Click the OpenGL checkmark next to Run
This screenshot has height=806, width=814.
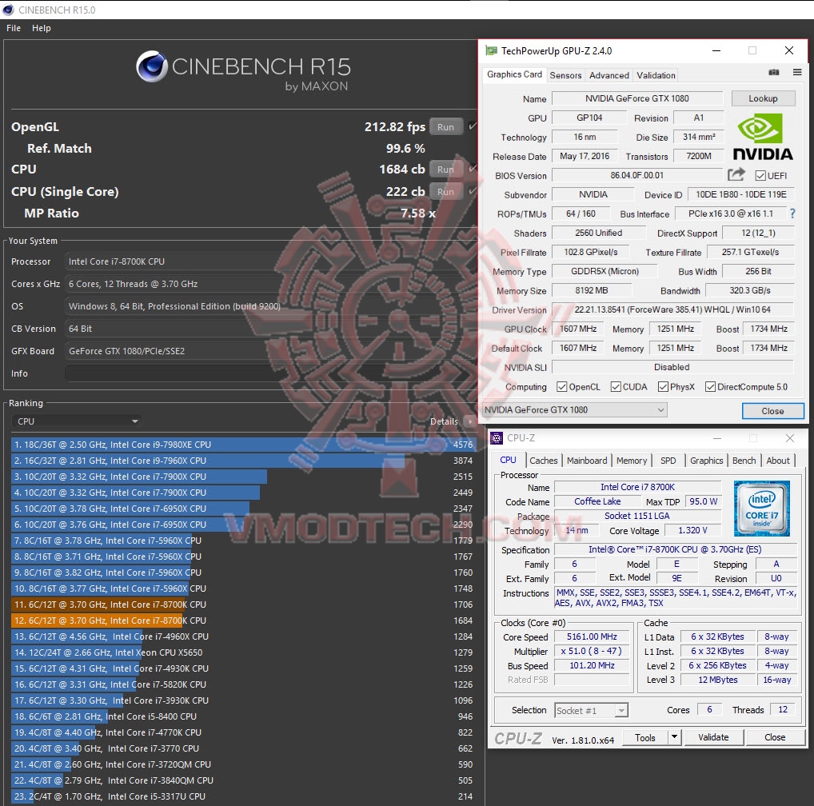472,126
